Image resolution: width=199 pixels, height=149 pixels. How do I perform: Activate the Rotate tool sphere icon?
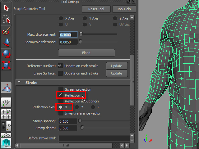[7, 54]
